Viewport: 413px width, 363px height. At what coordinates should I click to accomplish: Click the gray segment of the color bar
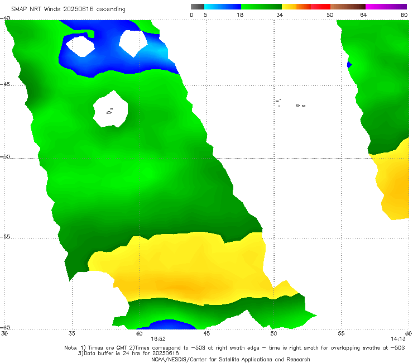[x=197, y=7]
